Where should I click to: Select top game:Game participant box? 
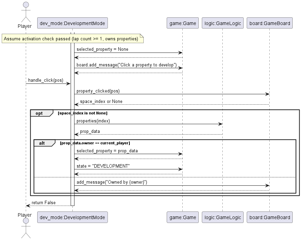(183, 23)
